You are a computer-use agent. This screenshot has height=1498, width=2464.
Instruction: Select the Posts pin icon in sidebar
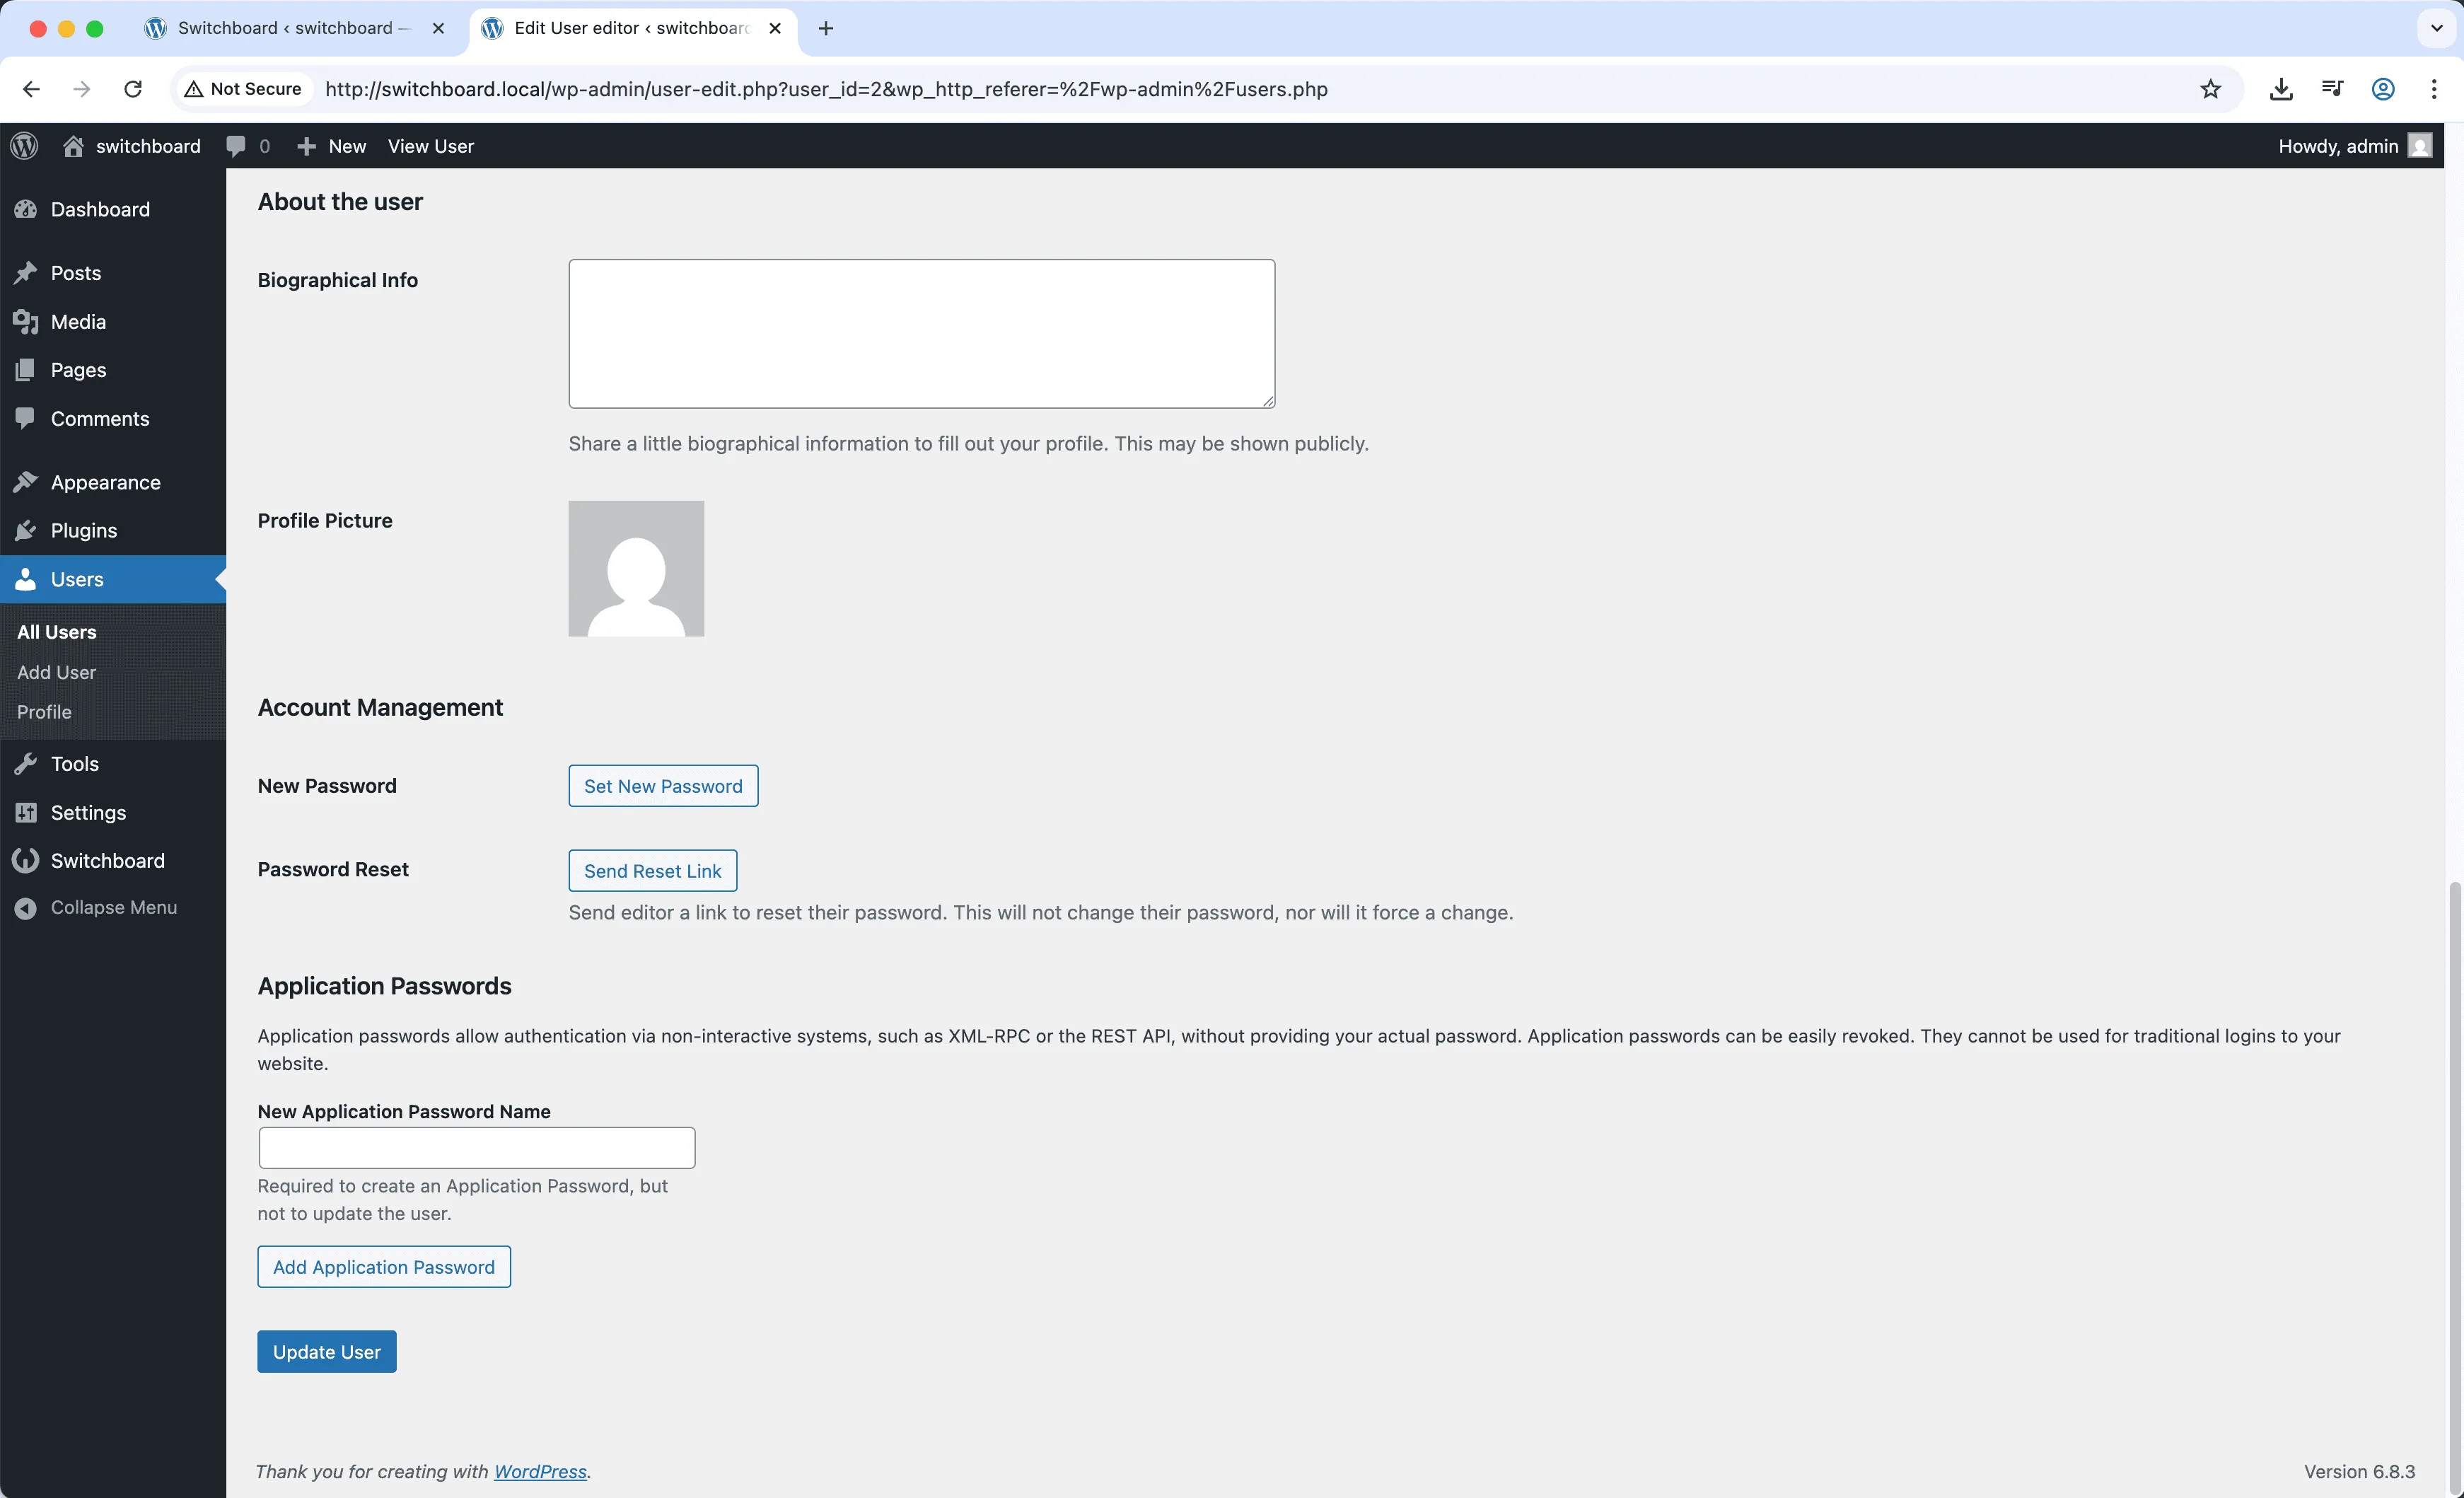tap(26, 272)
